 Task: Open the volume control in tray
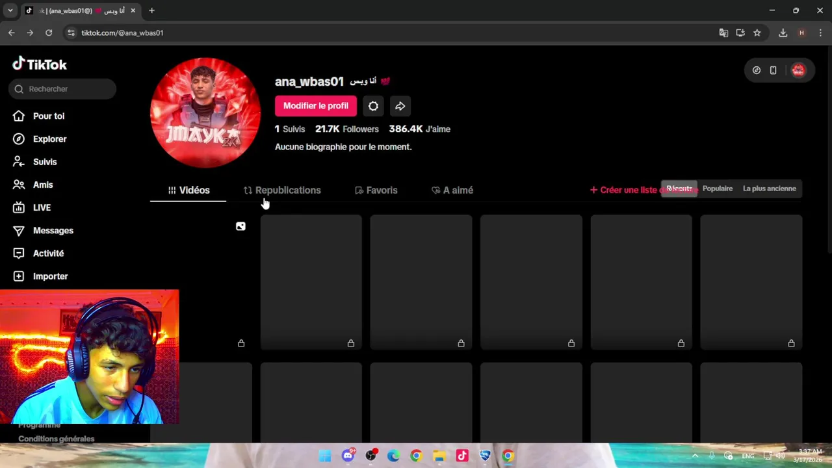pos(780,456)
